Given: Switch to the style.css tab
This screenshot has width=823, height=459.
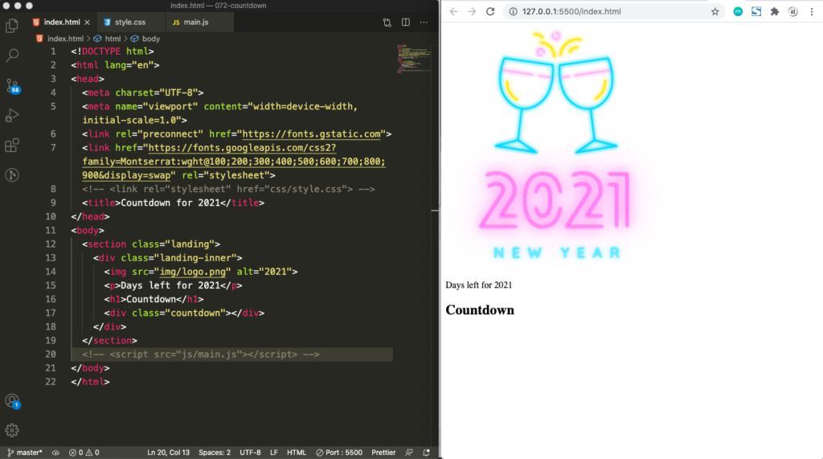Looking at the screenshot, I should [x=129, y=22].
